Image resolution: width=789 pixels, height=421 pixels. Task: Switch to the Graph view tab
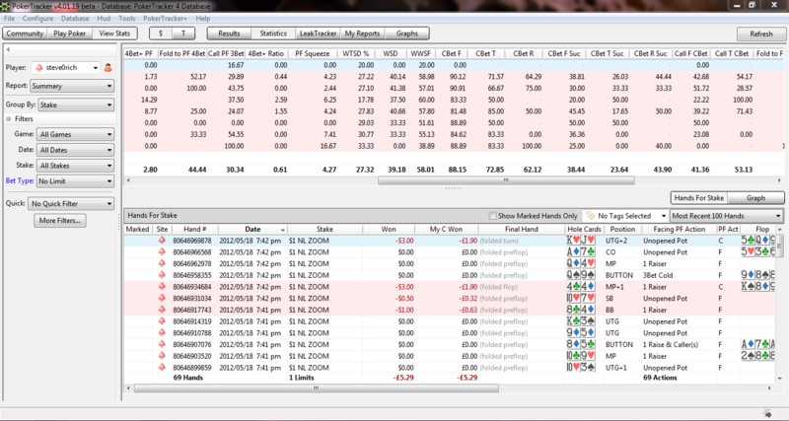click(x=755, y=198)
